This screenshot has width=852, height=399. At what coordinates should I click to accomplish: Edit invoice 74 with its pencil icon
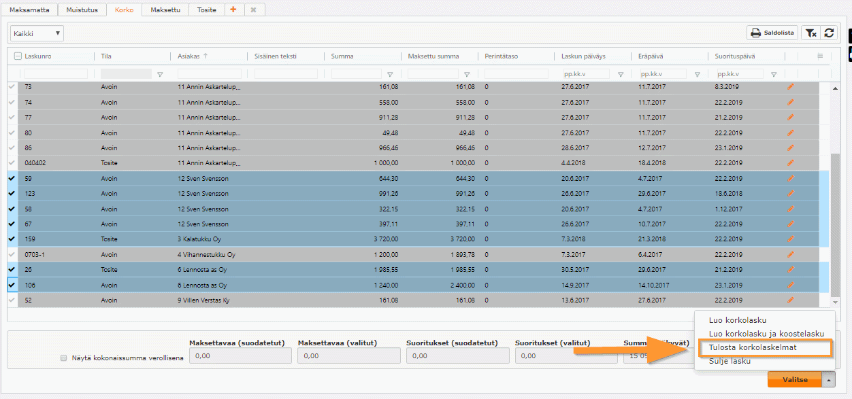[791, 102]
